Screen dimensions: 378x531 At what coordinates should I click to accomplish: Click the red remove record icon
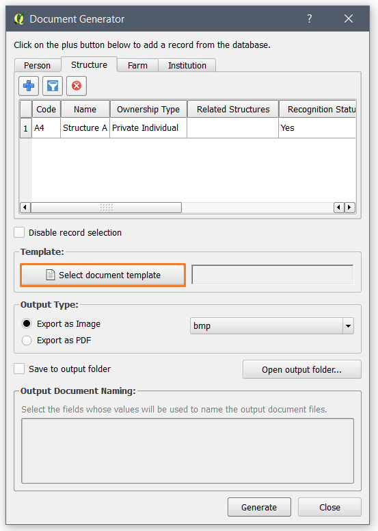[x=77, y=86]
